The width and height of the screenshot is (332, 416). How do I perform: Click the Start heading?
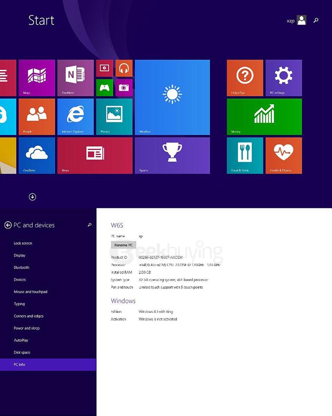(x=41, y=20)
